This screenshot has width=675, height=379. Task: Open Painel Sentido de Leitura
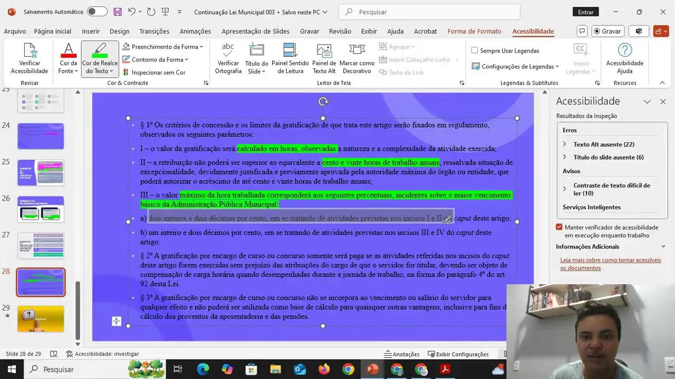290,58
